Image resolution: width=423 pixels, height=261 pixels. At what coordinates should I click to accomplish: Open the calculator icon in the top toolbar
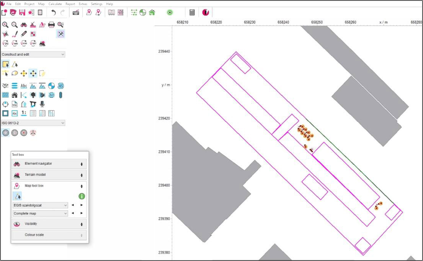[192, 13]
